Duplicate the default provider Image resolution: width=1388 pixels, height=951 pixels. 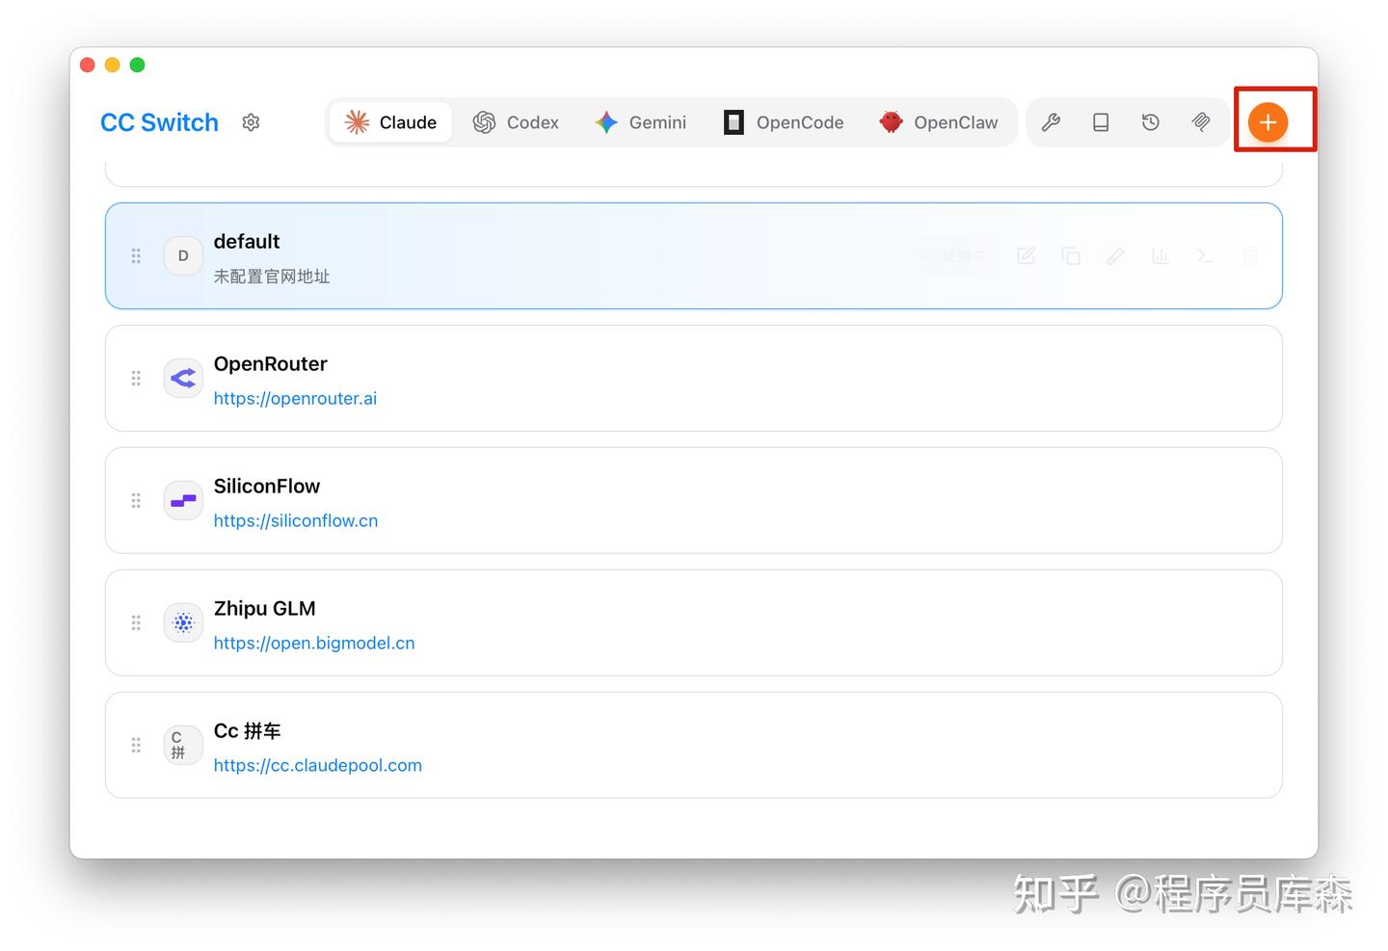coord(1071,256)
